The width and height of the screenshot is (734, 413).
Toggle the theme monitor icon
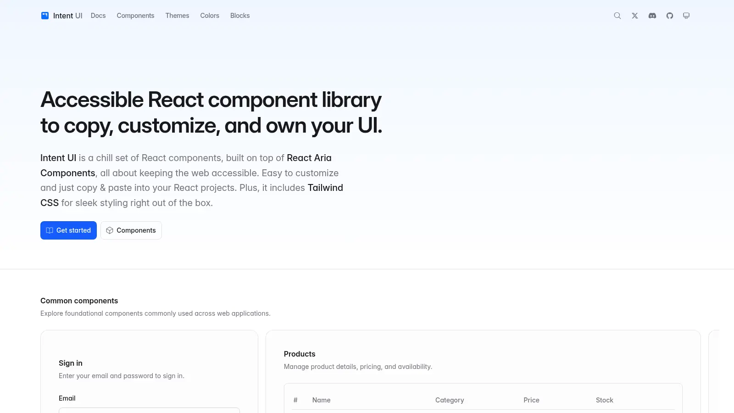pyautogui.click(x=686, y=16)
